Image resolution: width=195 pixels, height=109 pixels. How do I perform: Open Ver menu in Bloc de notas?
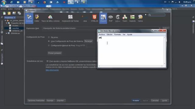coord(124,35)
